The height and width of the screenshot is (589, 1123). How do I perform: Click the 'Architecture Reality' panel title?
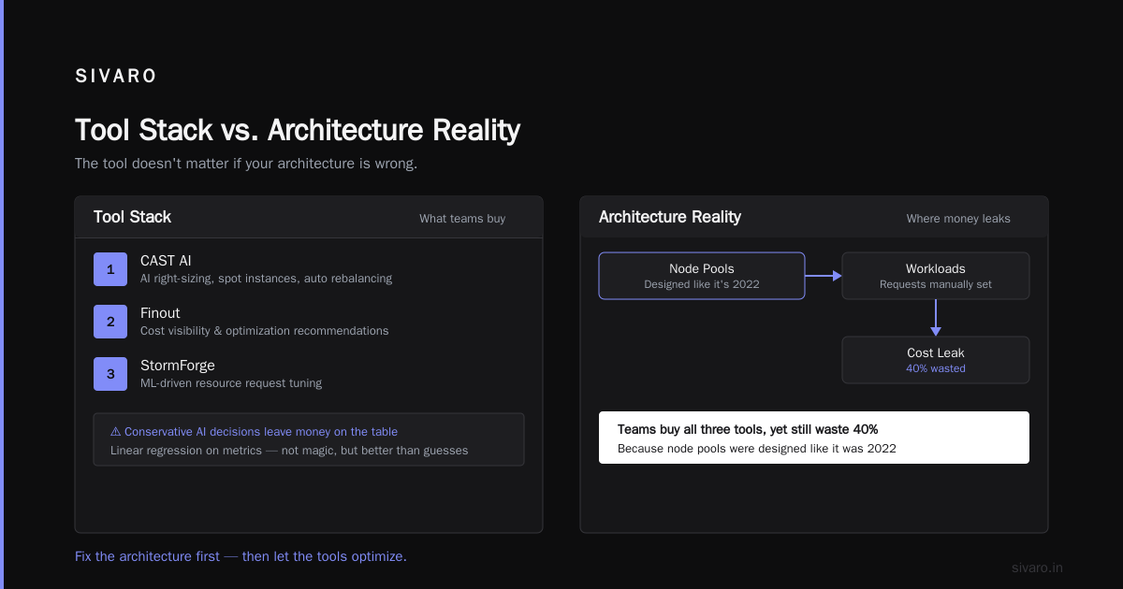click(x=670, y=217)
